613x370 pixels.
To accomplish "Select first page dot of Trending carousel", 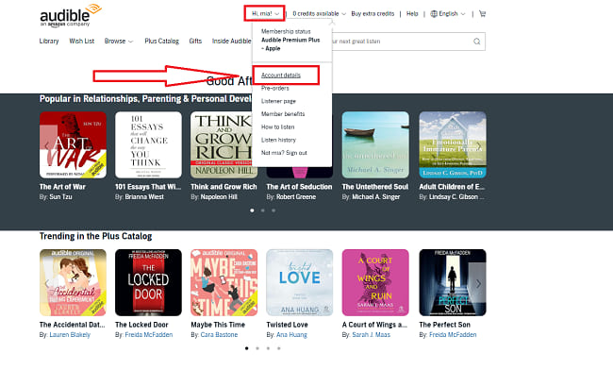I will click(x=246, y=348).
